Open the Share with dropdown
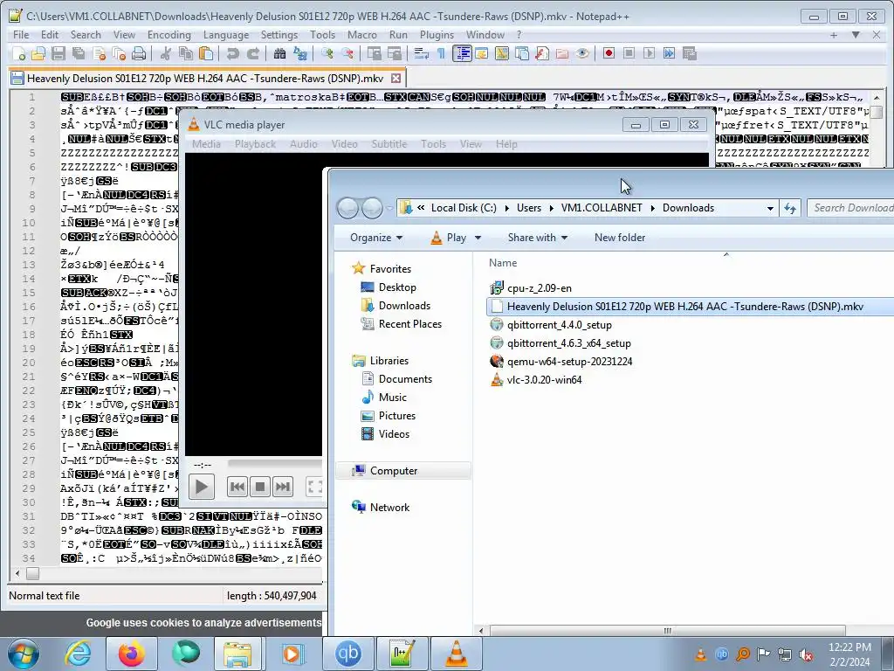Viewport: 894px width, 671px height. coord(538,238)
